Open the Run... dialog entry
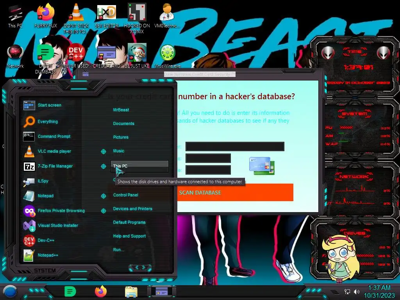Viewport: 400px width, 300px height. (119, 250)
